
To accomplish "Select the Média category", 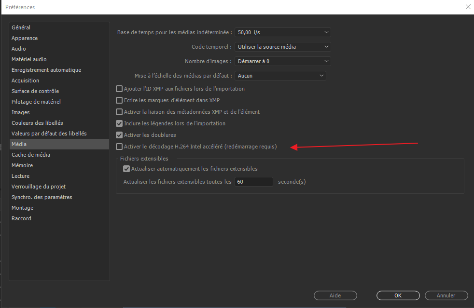I will [59, 144].
